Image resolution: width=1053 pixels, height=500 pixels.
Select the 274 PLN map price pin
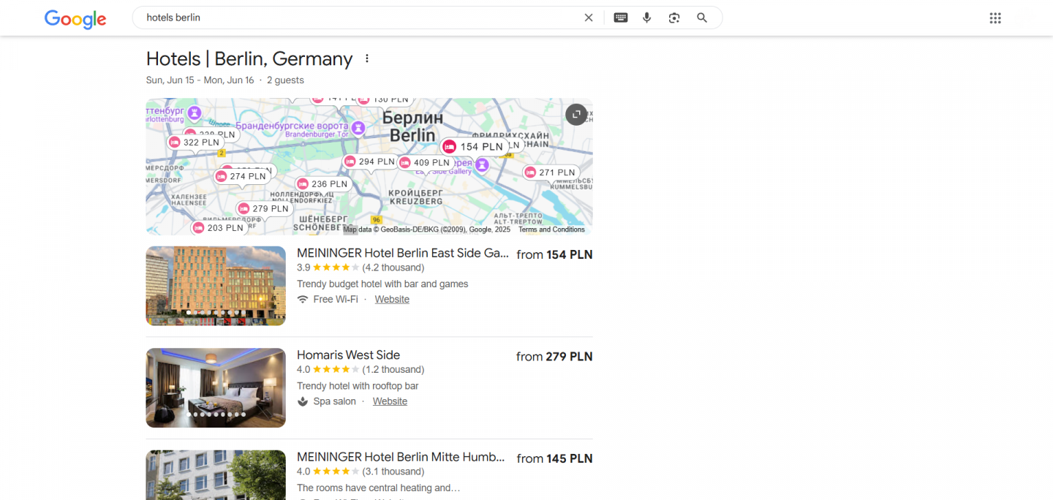point(242,176)
